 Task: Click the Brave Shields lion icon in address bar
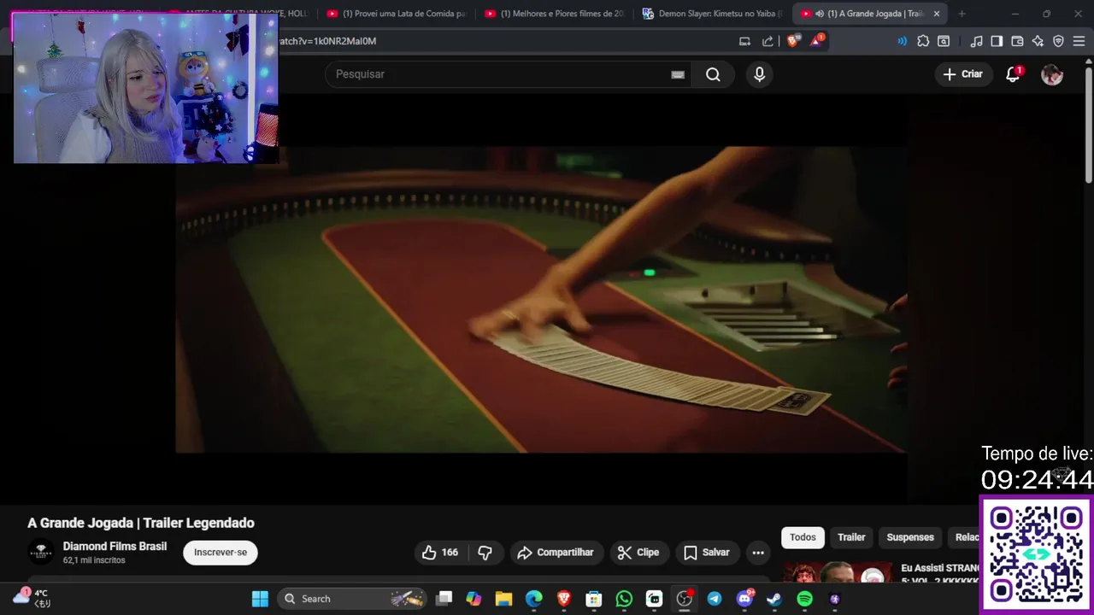point(793,41)
